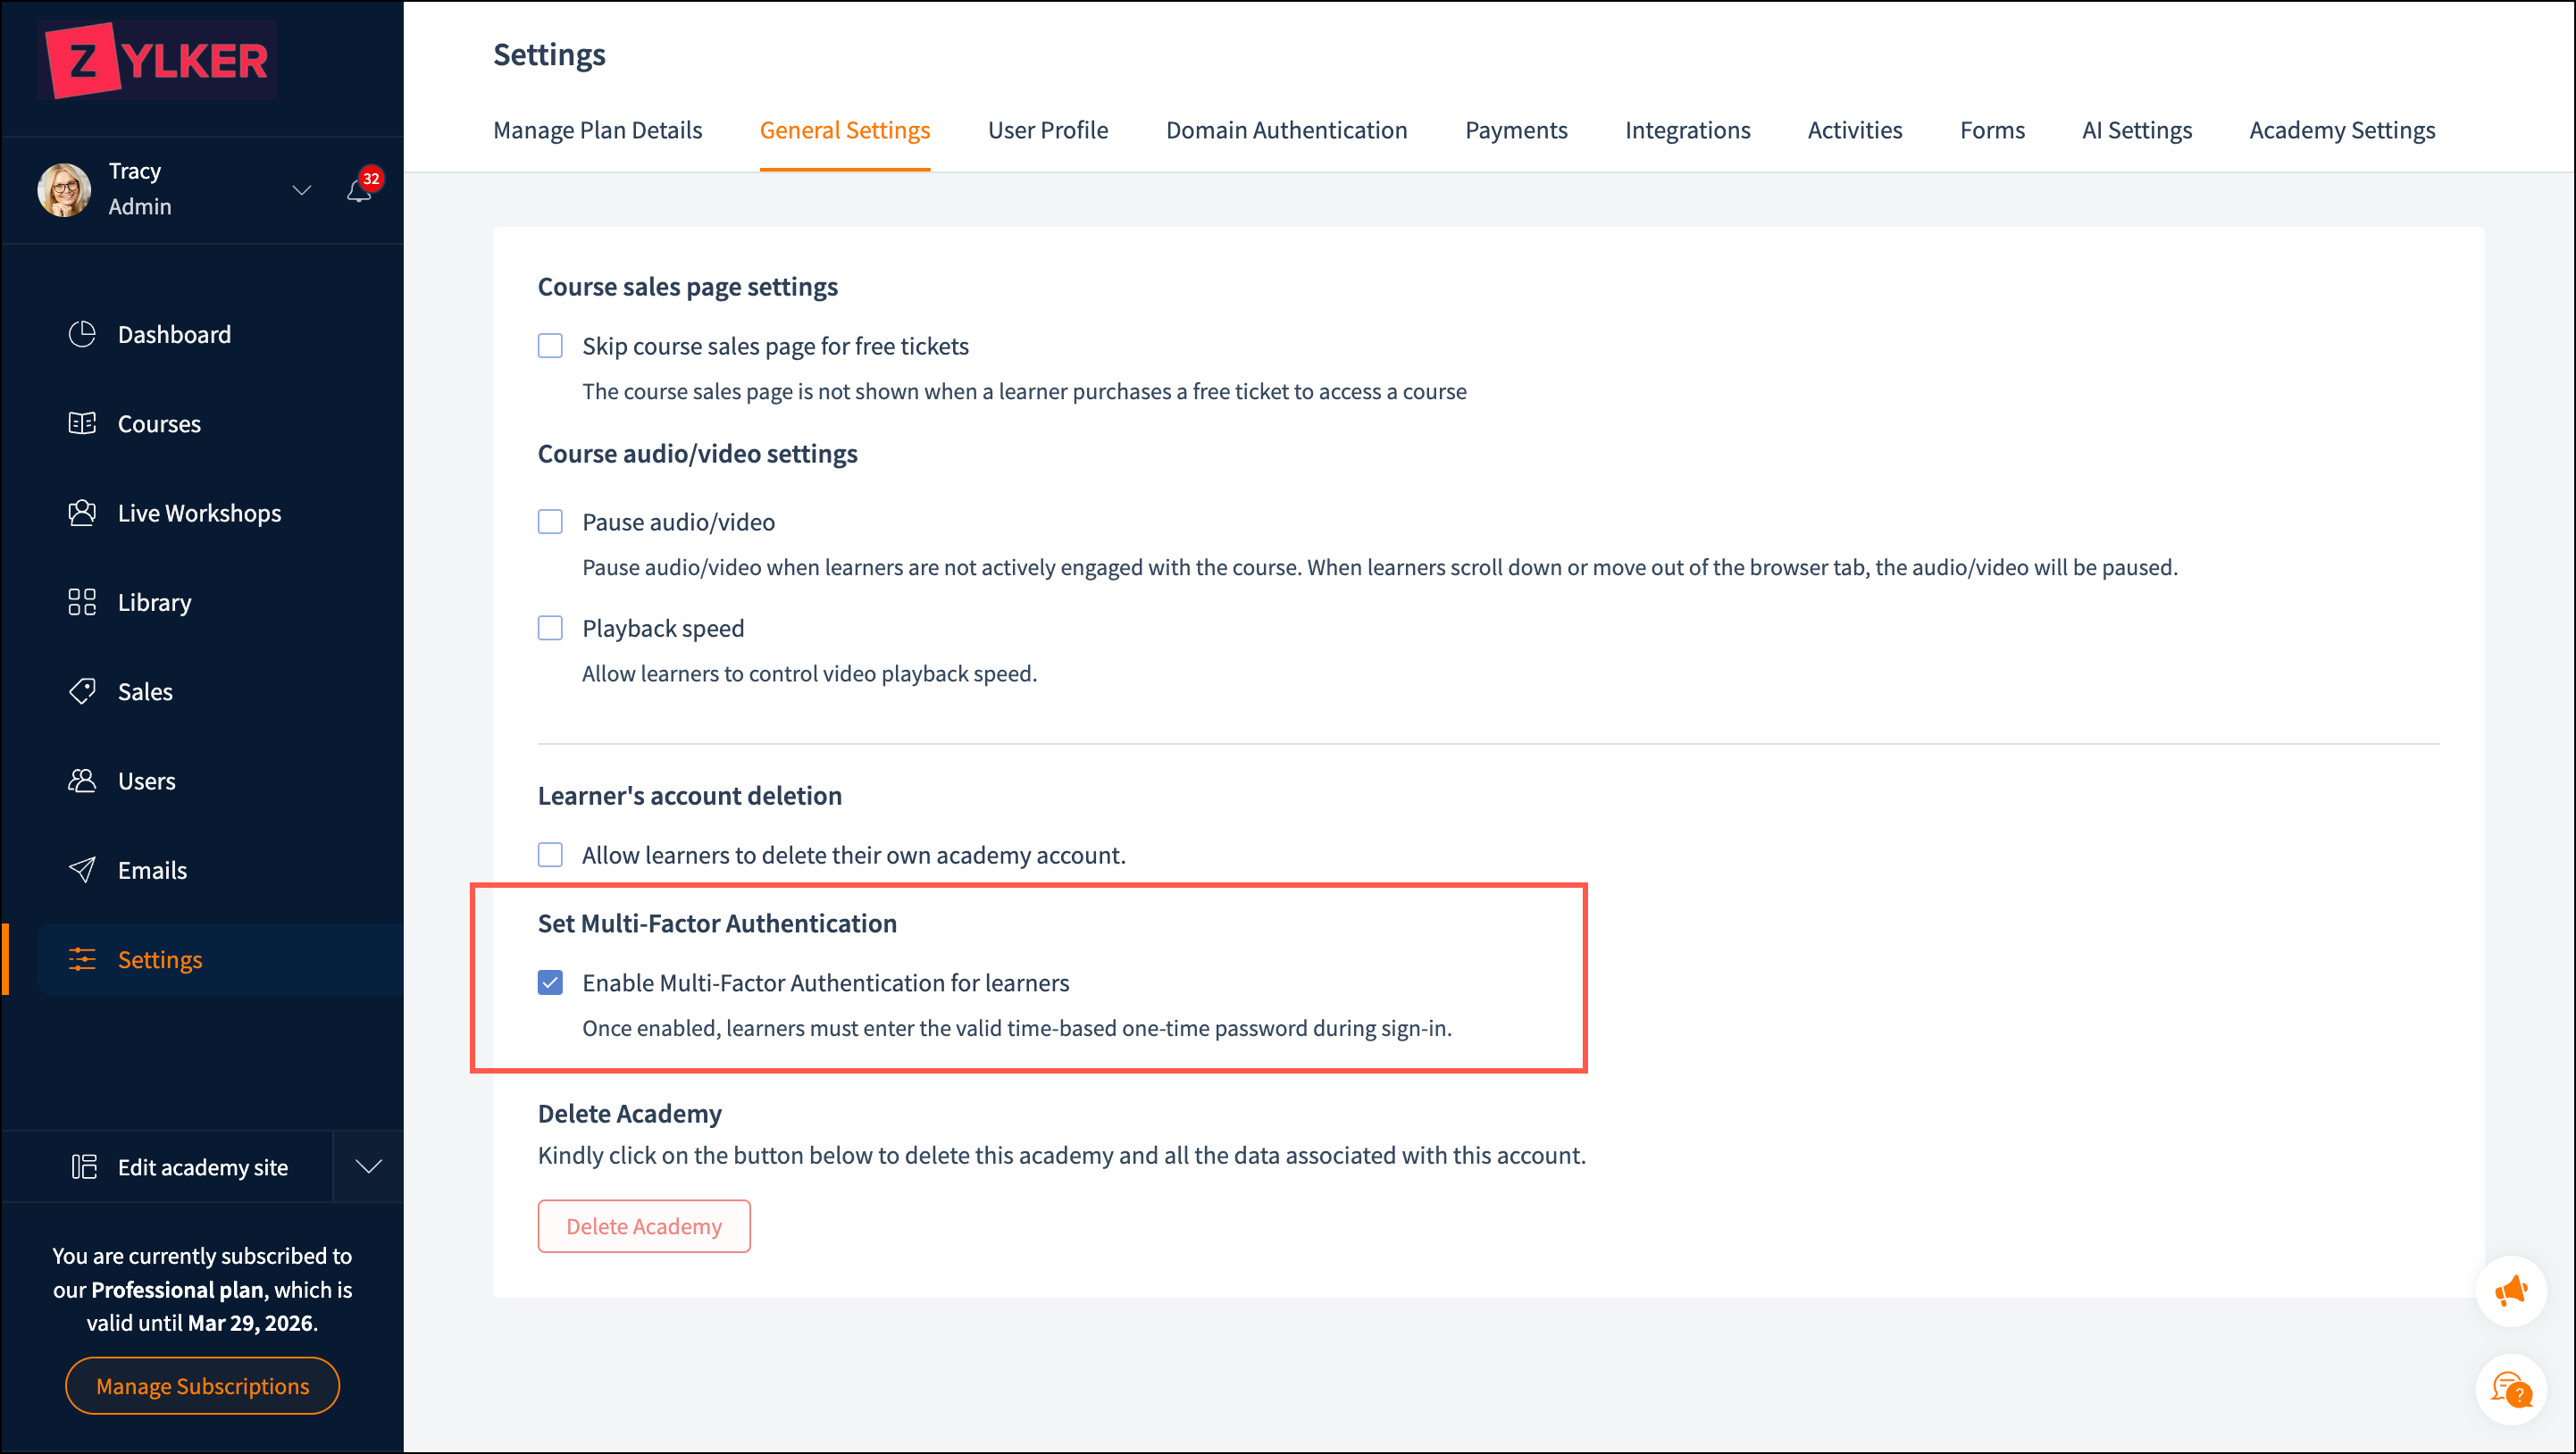Open Dashboard via its pie-chart icon

pos(82,334)
